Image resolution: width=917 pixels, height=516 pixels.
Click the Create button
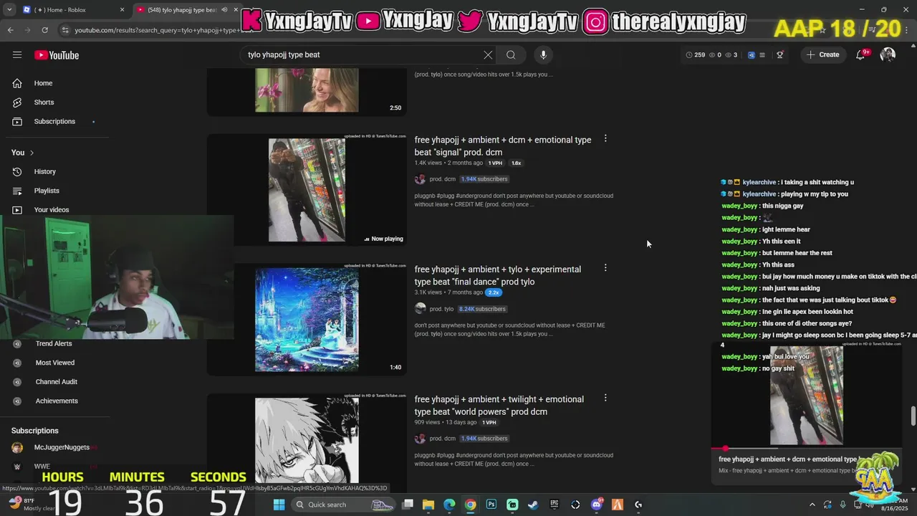pos(823,55)
